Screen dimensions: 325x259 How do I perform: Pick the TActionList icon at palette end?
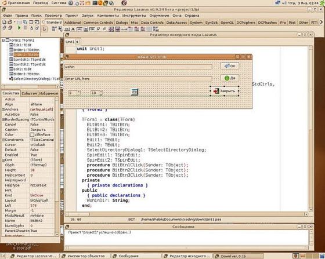tap(156, 29)
